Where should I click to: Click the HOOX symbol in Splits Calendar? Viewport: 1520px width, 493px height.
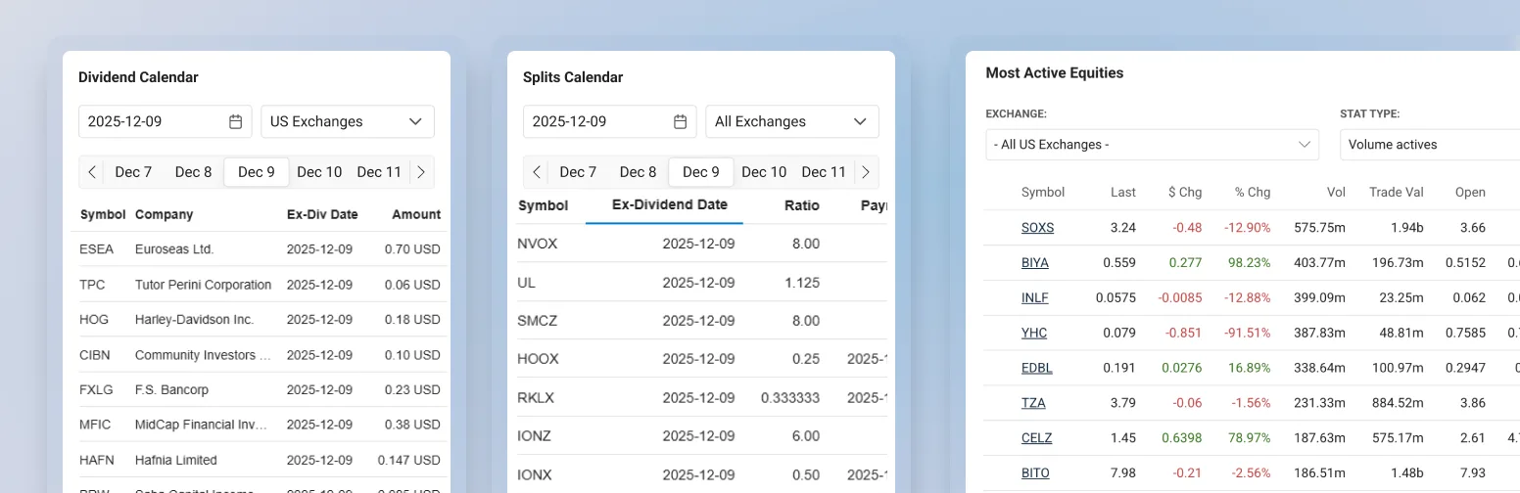pyautogui.click(x=538, y=359)
